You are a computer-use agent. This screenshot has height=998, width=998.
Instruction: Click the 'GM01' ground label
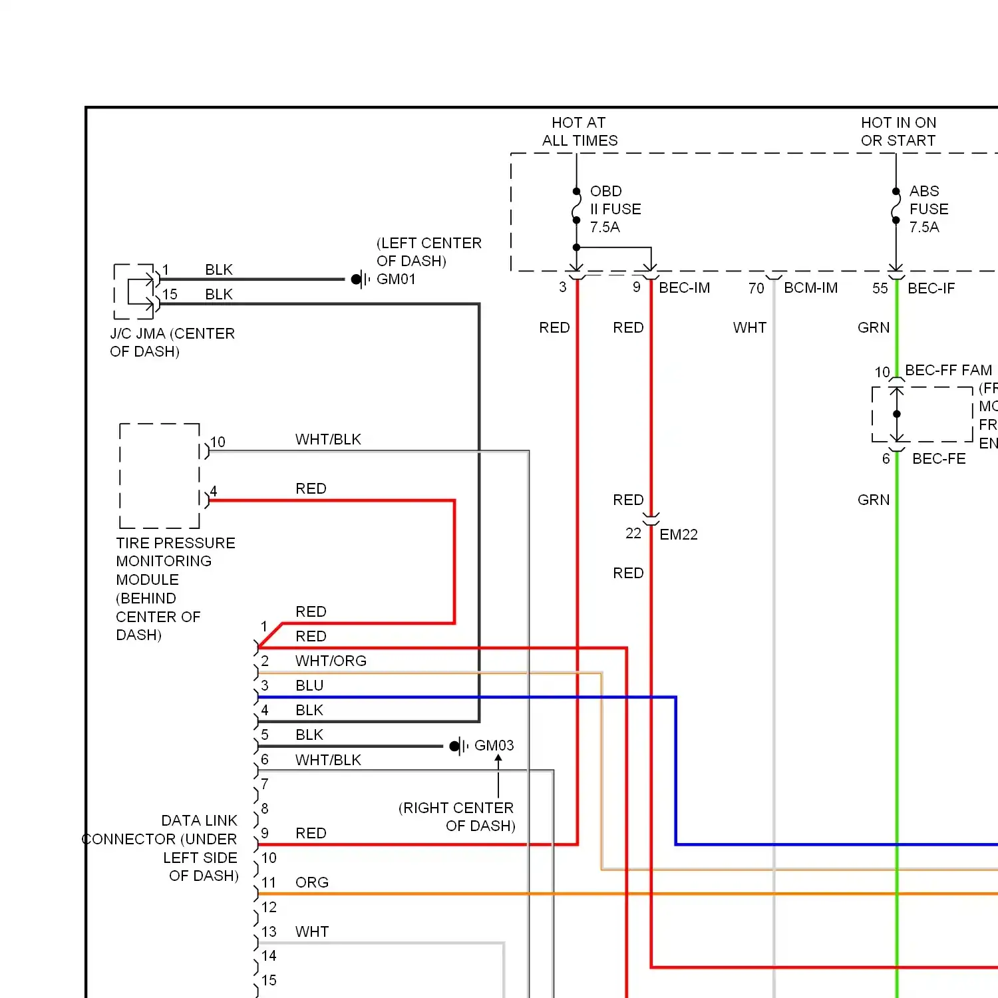(396, 279)
